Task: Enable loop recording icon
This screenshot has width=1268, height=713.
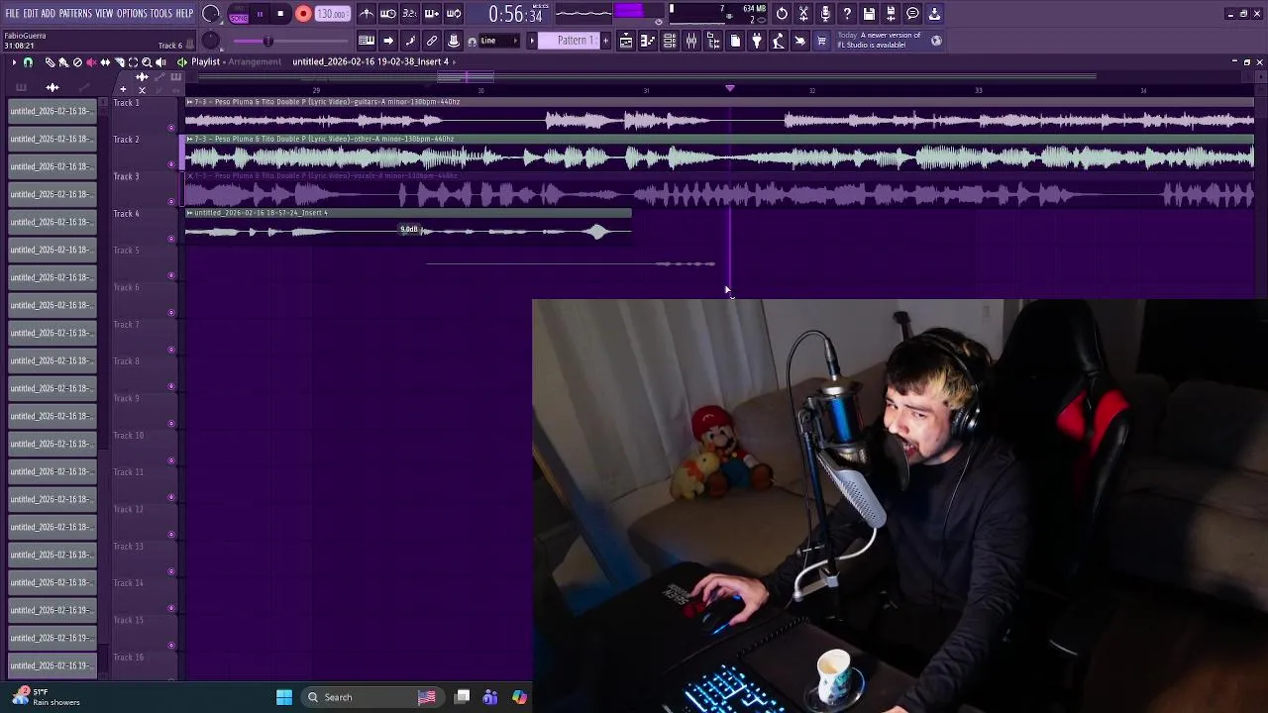Action: click(x=454, y=14)
